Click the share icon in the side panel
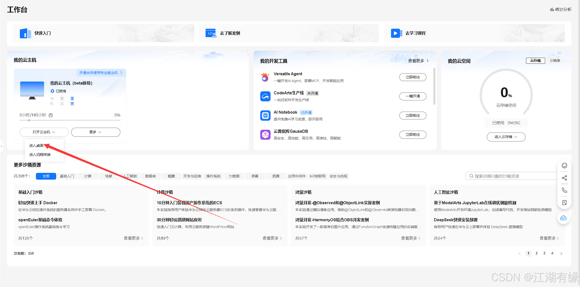Viewport: 580px width, 287px height. click(564, 178)
